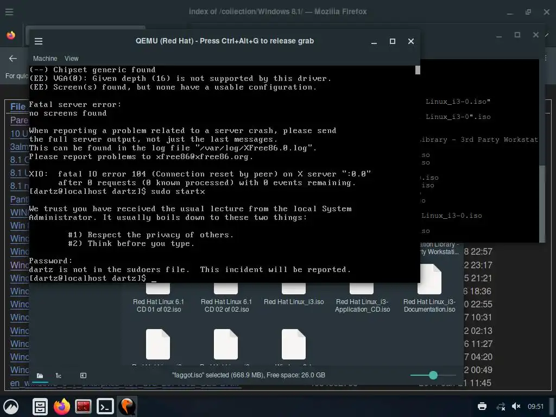Toggle file manager split view icon
This screenshot has width=556, height=417.
83,376
